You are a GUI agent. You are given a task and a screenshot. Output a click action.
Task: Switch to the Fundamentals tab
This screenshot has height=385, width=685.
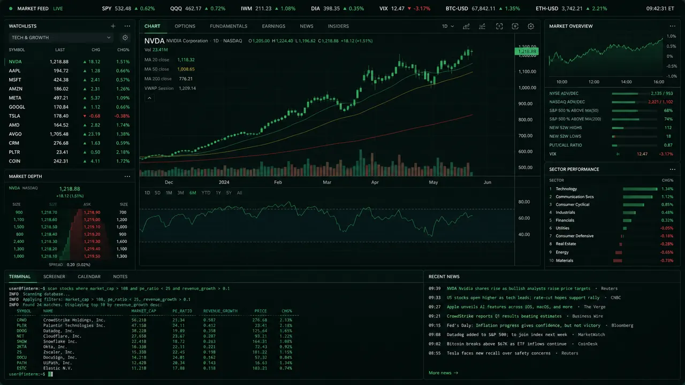pyautogui.click(x=229, y=26)
